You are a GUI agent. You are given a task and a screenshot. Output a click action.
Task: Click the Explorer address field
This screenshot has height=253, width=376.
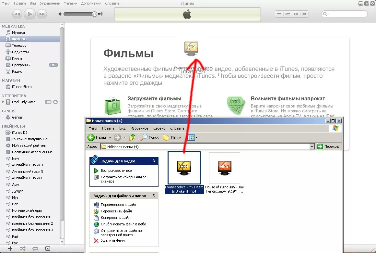pos(205,146)
